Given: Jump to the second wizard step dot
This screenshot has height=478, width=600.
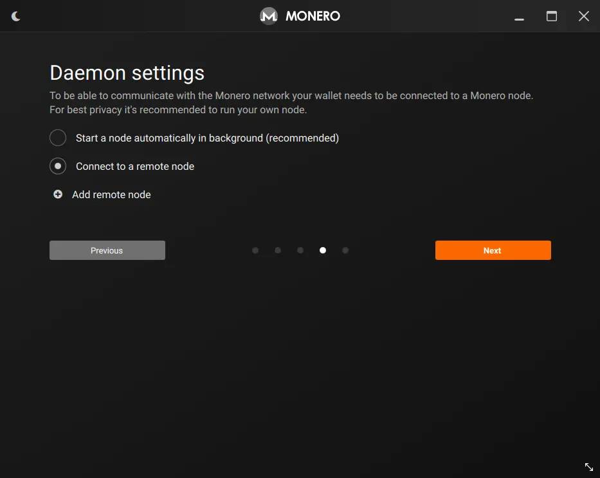Looking at the screenshot, I should [x=278, y=250].
